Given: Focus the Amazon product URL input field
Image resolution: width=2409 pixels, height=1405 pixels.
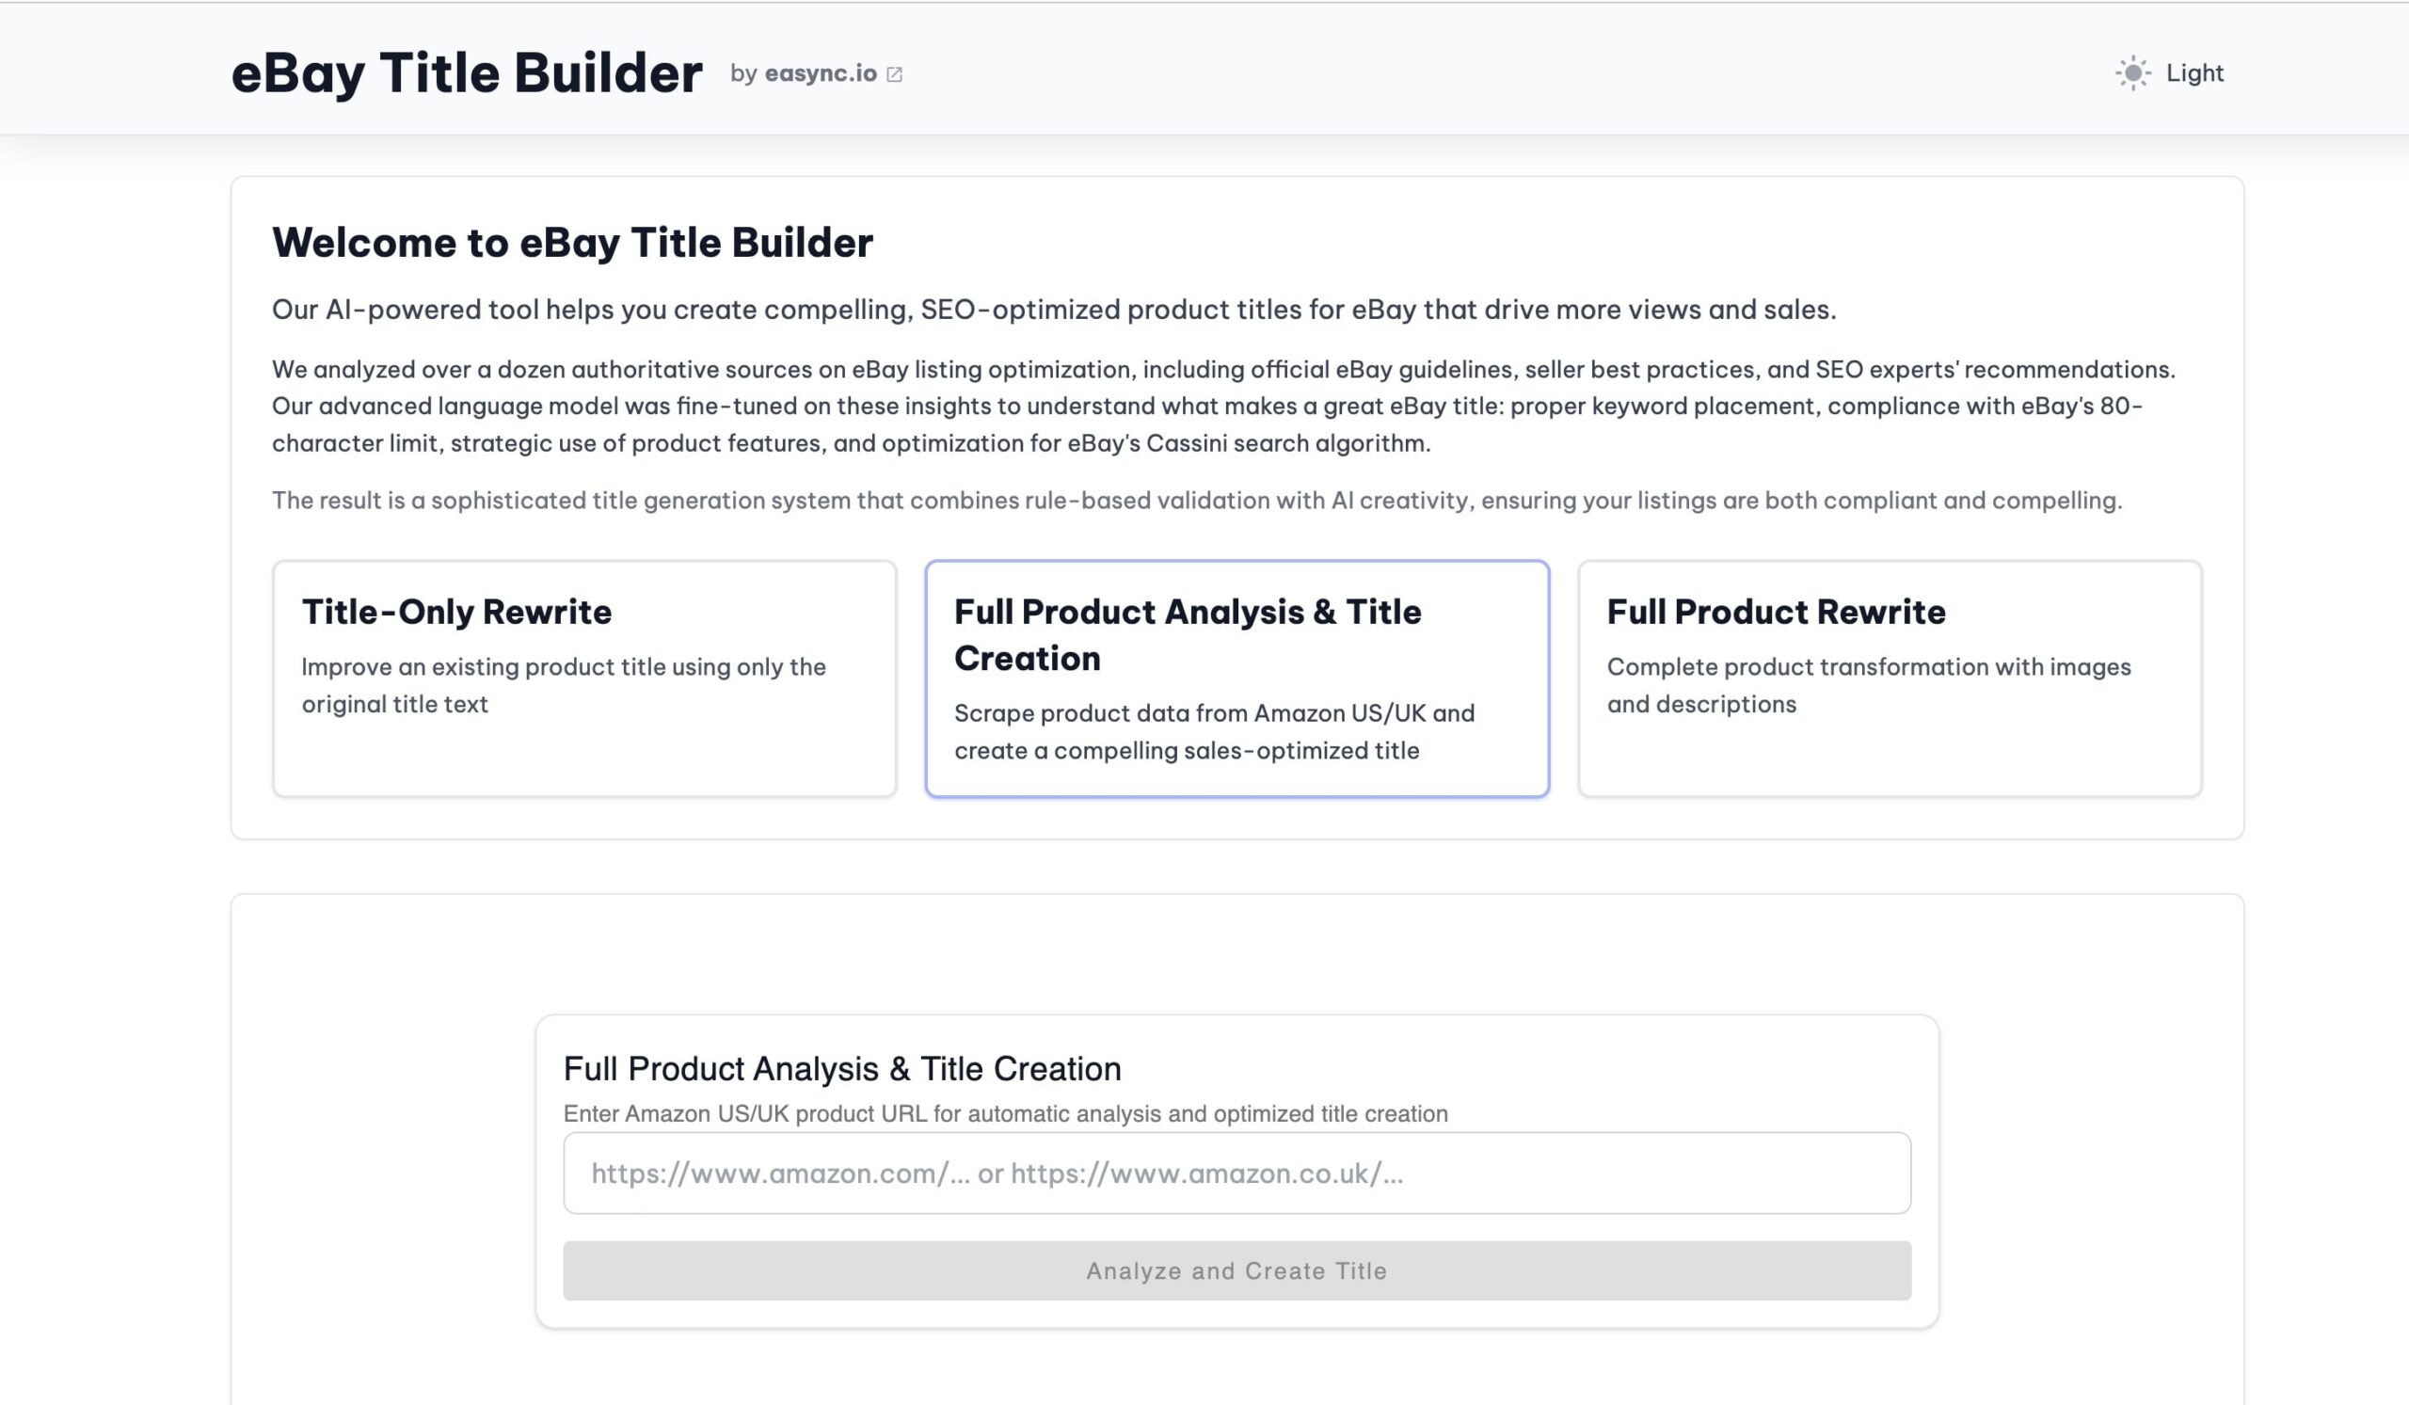Looking at the screenshot, I should click(x=1236, y=1173).
